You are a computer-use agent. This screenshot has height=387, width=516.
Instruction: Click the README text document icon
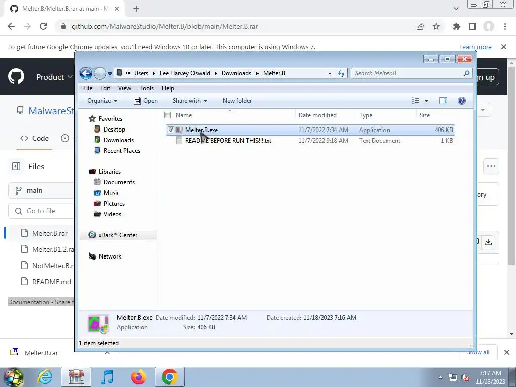coord(179,141)
